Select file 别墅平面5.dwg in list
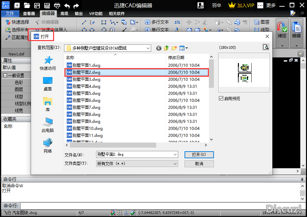 86,93
